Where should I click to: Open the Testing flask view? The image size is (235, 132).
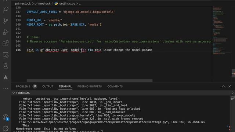pos(6,66)
